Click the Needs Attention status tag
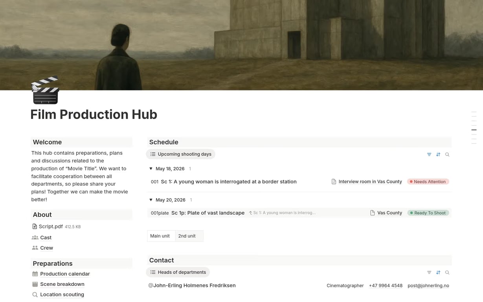This screenshot has width=483, height=302. click(428, 181)
